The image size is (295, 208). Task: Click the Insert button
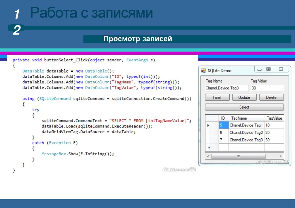pos(217,98)
